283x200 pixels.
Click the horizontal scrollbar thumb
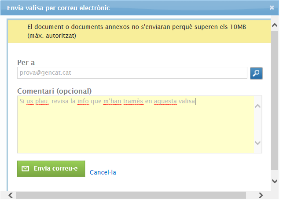pos(132,195)
